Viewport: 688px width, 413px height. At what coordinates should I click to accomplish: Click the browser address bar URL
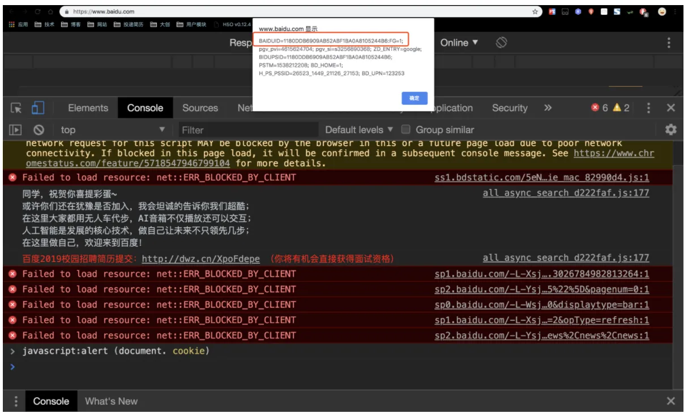102,11
